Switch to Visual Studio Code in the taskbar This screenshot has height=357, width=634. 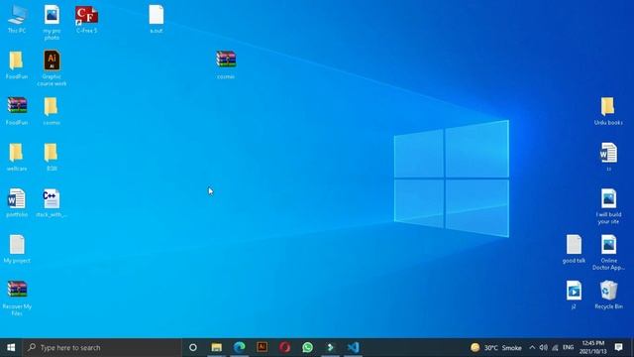353,347
